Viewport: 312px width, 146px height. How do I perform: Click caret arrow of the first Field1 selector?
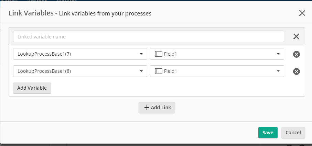[x=278, y=54]
